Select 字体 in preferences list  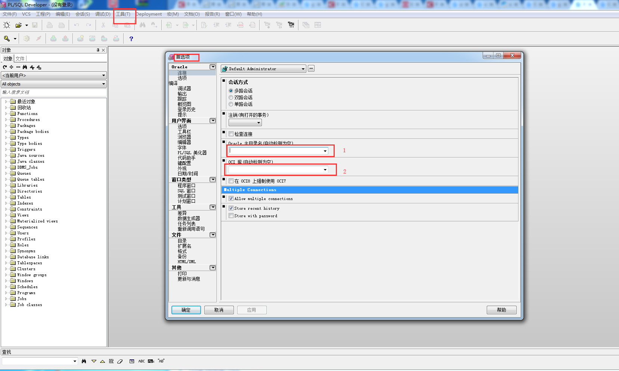click(182, 147)
